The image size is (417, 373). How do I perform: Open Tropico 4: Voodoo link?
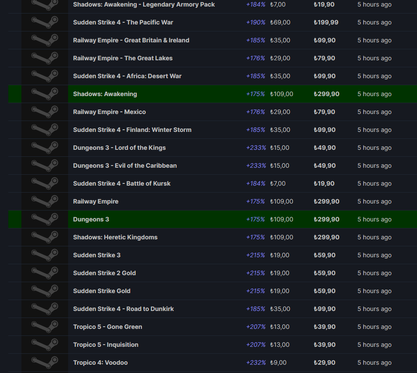point(100,363)
